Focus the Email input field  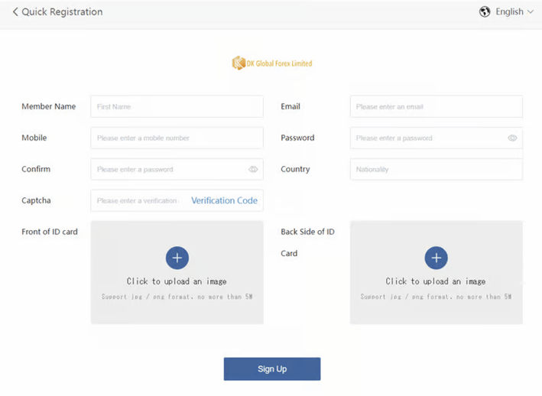click(x=437, y=106)
